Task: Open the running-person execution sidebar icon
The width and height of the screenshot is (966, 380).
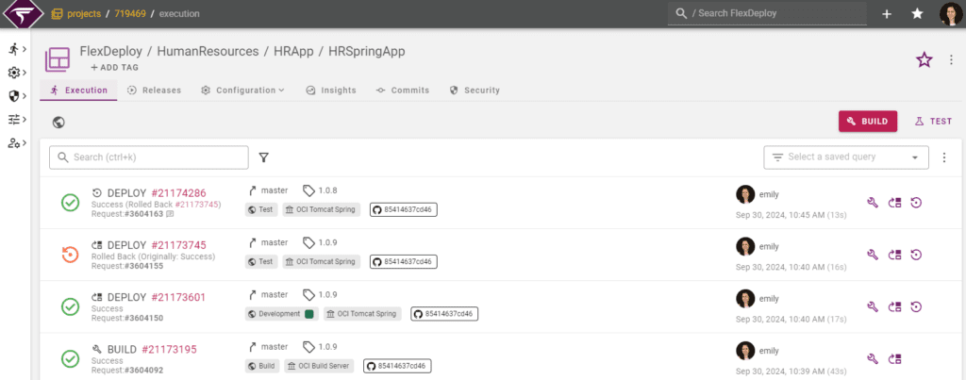Action: pos(13,49)
